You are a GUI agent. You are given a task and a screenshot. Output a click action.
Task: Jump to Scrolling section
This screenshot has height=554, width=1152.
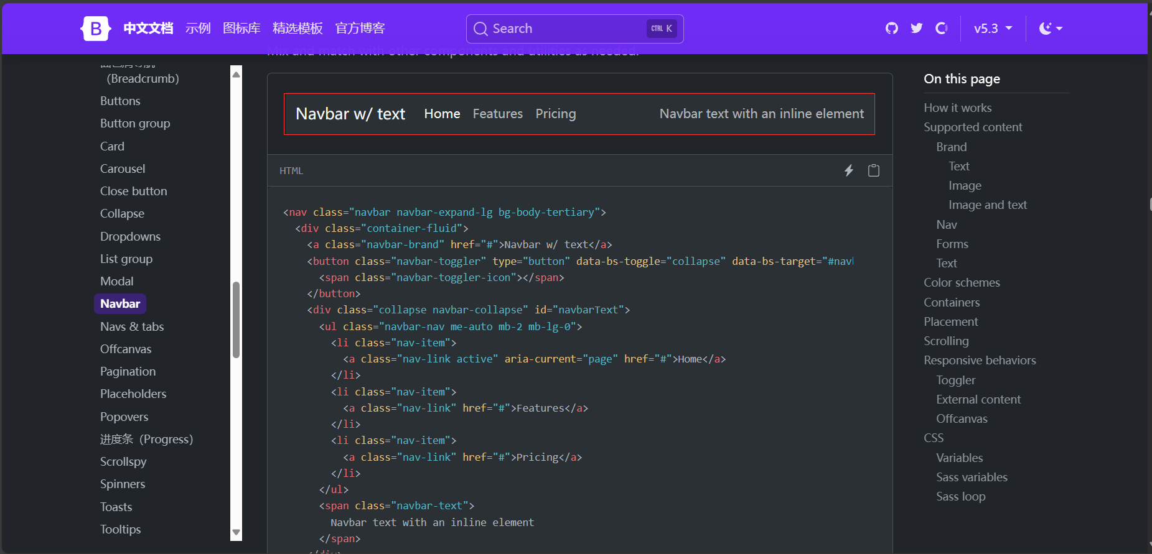946,341
